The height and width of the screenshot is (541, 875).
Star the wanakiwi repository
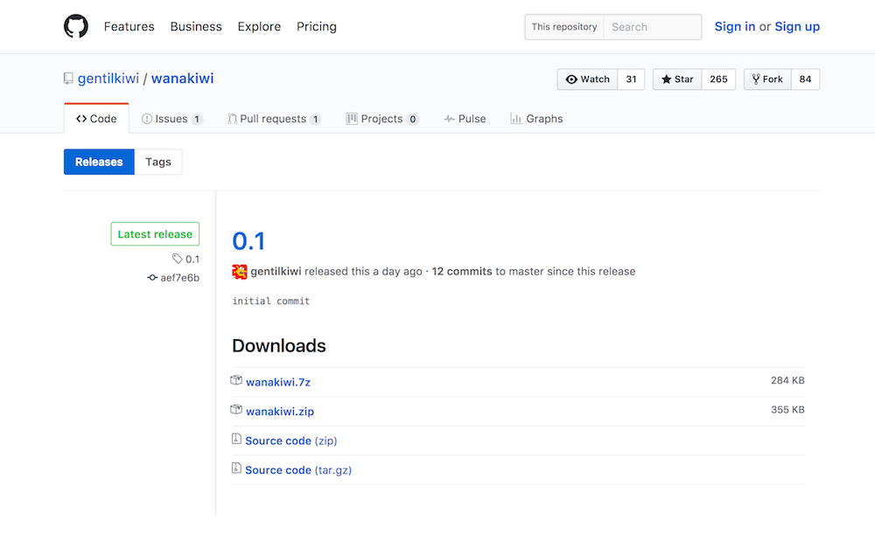tap(677, 80)
